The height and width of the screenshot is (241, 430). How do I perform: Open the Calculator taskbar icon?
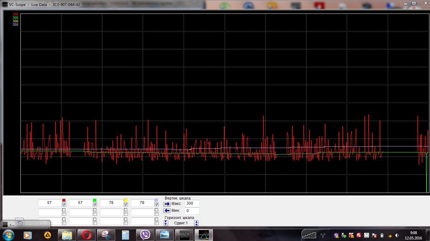(126, 235)
